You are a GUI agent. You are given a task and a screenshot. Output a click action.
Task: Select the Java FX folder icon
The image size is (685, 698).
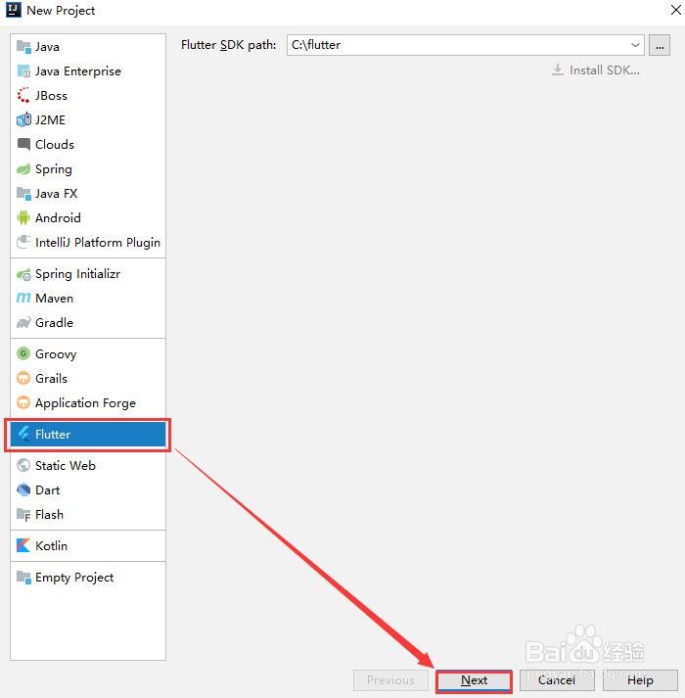click(23, 194)
